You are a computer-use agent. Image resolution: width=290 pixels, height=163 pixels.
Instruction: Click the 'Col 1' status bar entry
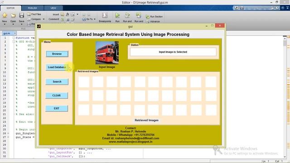[279, 161]
